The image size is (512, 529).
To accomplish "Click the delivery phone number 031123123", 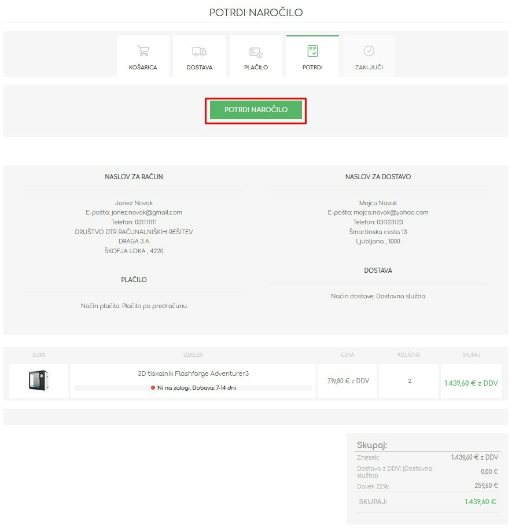I will click(389, 222).
